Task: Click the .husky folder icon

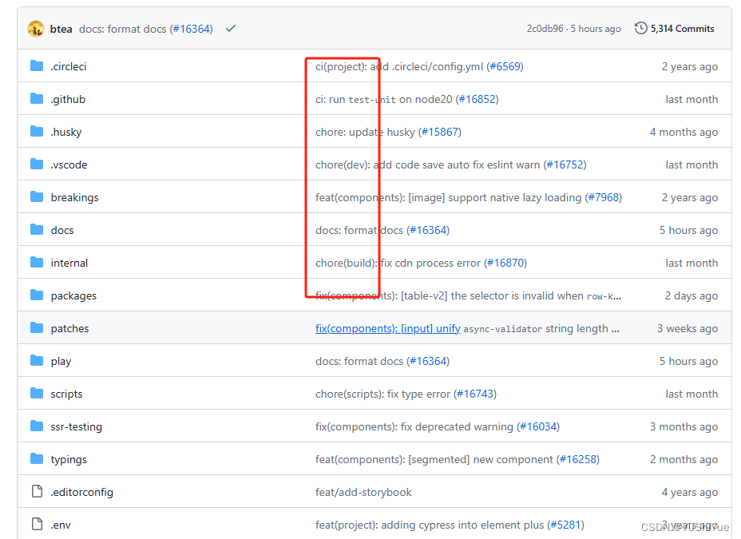Action: 37,132
